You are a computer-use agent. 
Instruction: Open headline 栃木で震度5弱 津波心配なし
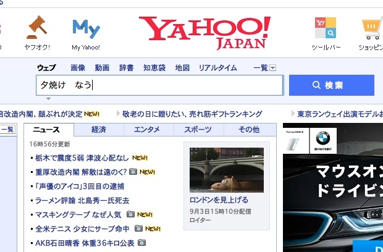[x=82, y=157]
